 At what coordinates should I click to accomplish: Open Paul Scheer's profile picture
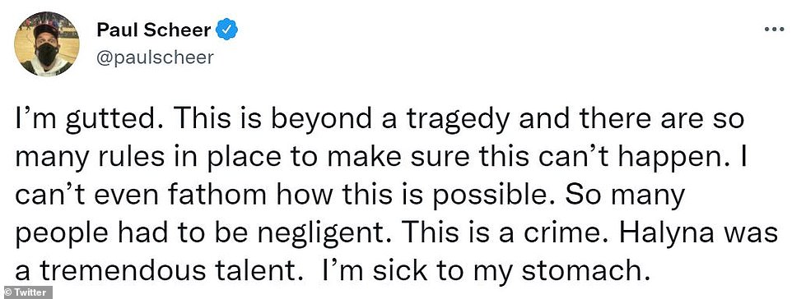coord(46,44)
